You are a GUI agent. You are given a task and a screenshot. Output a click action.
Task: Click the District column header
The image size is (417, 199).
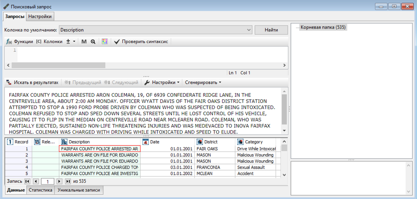[215, 142]
